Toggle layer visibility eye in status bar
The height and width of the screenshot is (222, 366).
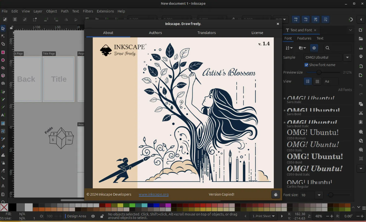pos(93,216)
